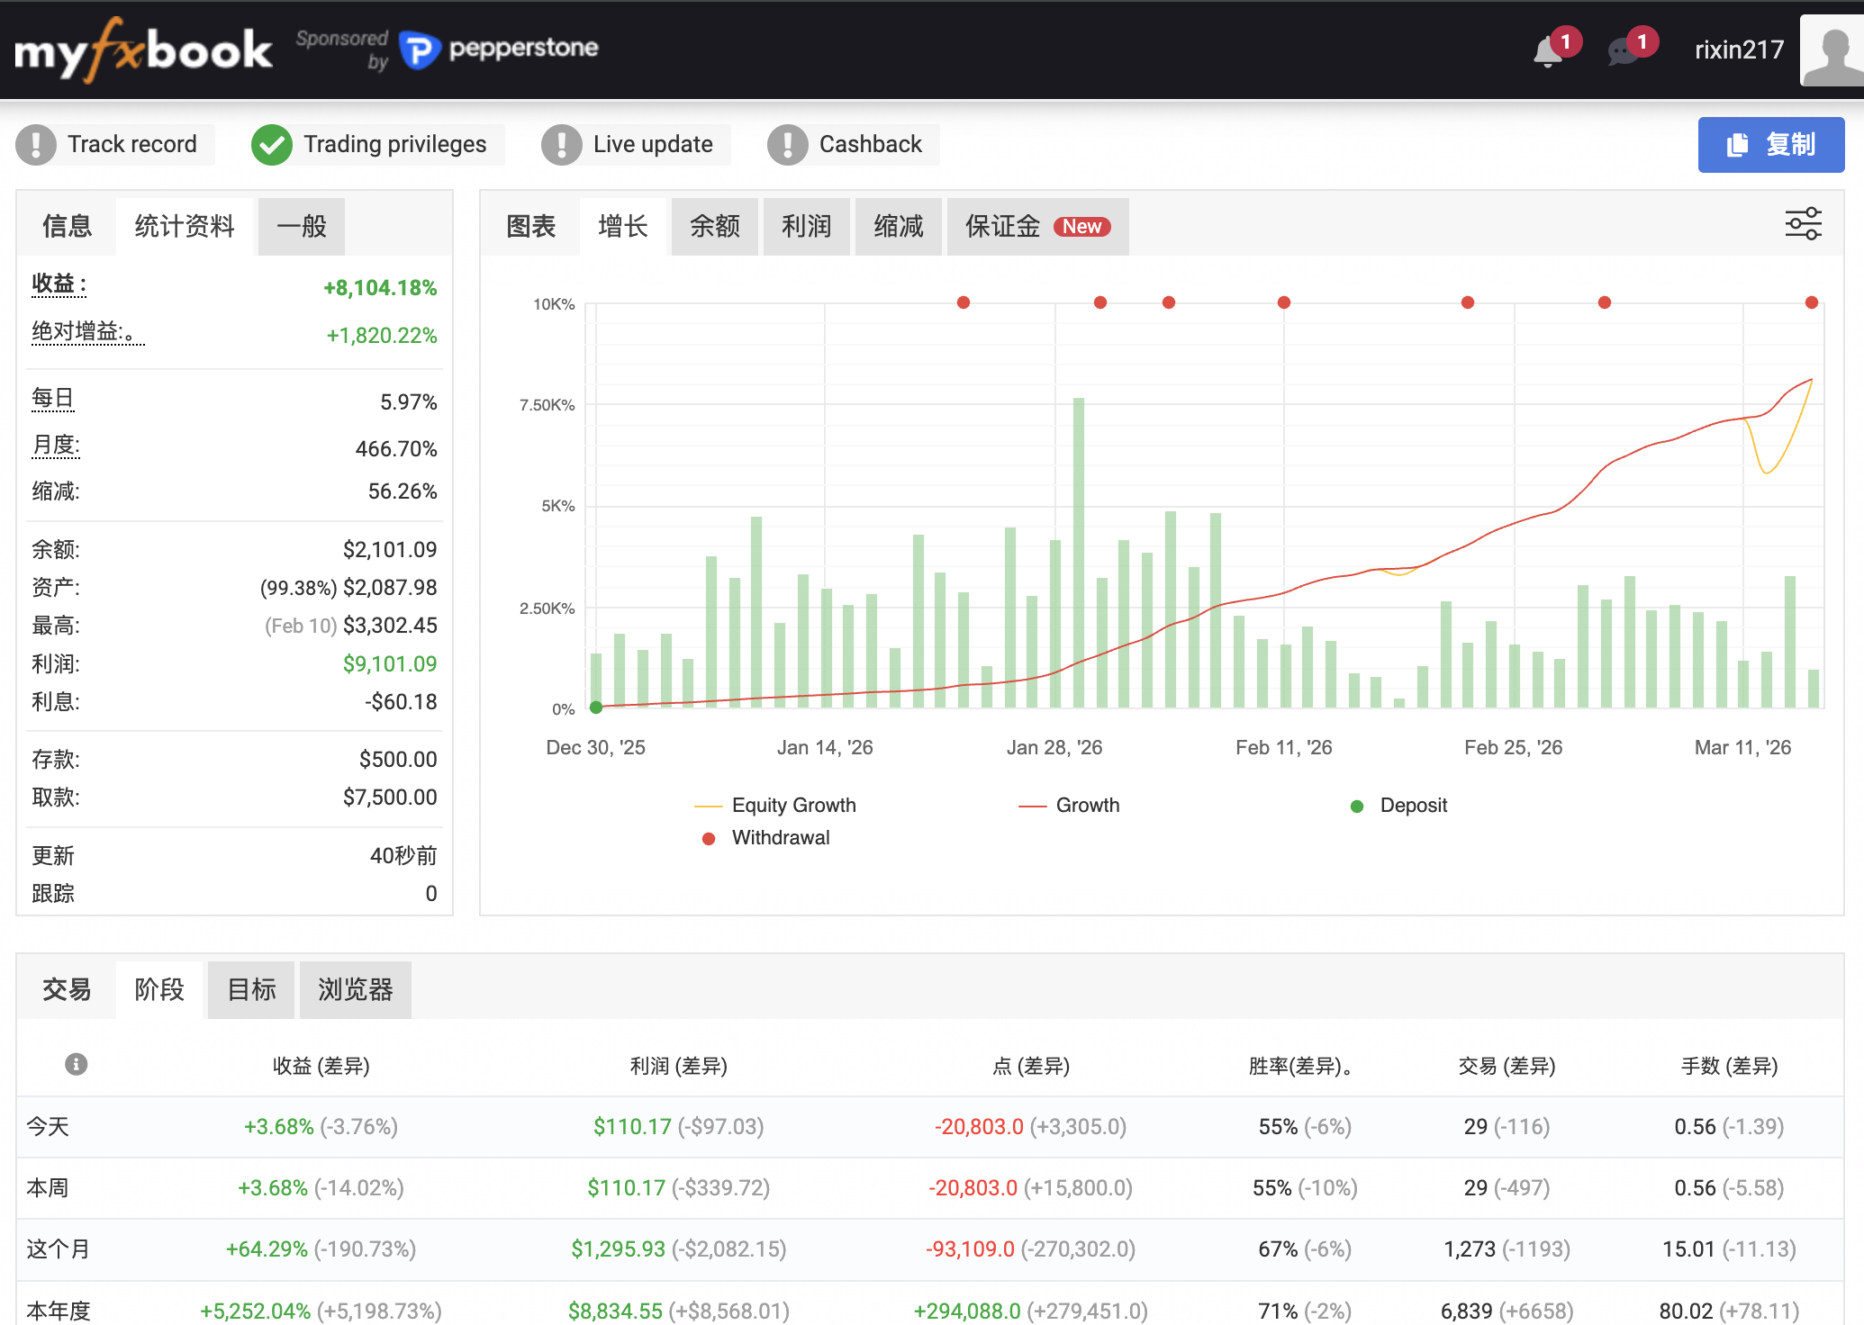Click the blue 复制 button
This screenshot has height=1325, width=1864.
(1770, 144)
